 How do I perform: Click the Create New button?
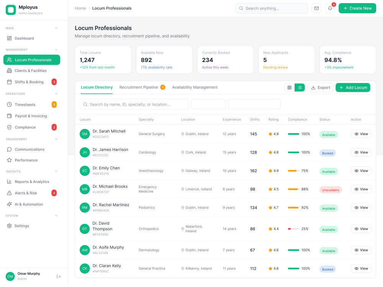click(357, 8)
